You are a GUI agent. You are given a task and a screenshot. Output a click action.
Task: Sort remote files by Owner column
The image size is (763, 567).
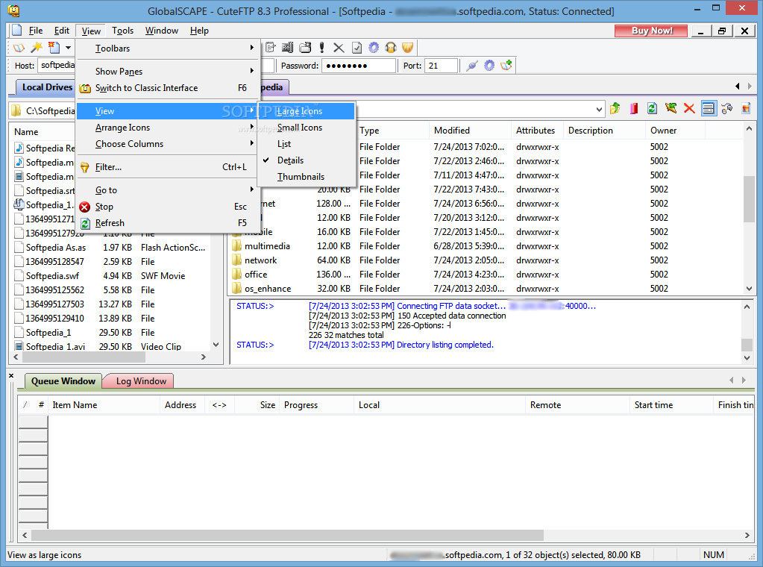click(x=674, y=131)
